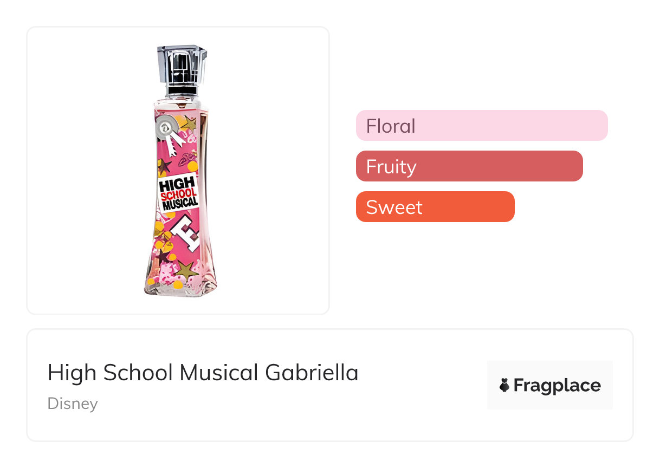Click the gold star near the bottle base

pyautogui.click(x=186, y=269)
